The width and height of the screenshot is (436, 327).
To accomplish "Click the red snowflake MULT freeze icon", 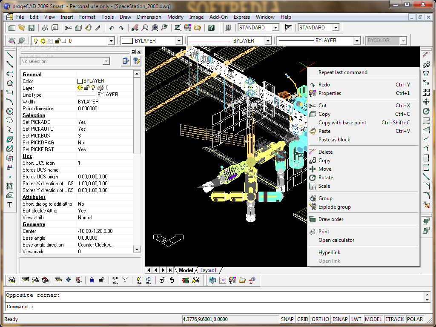I will (x=78, y=280).
